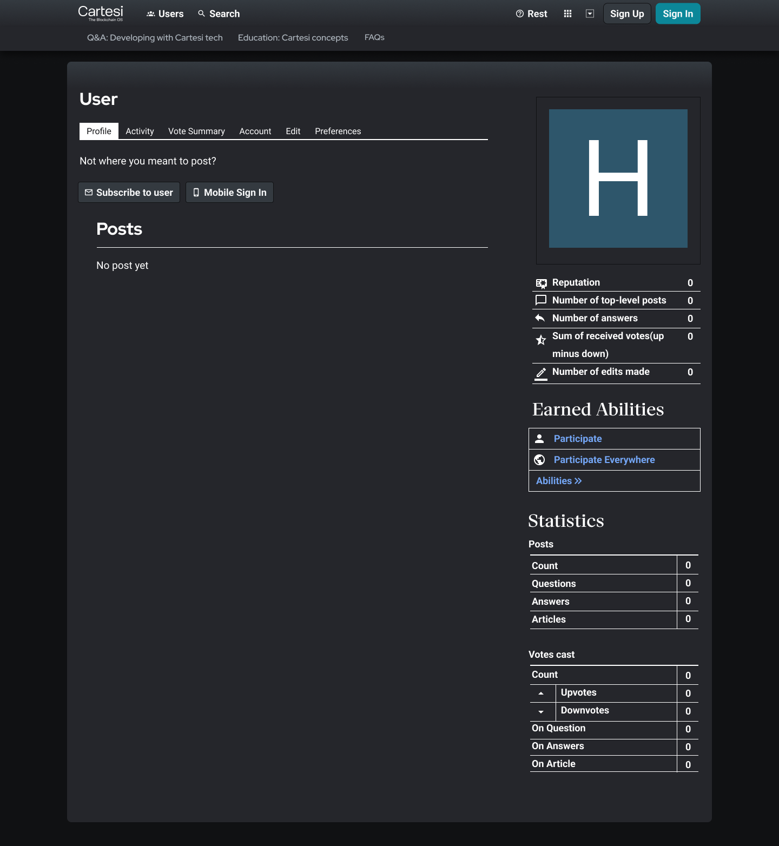779x846 pixels.
Task: Open Participate Everywhere ability link
Action: tap(604, 460)
